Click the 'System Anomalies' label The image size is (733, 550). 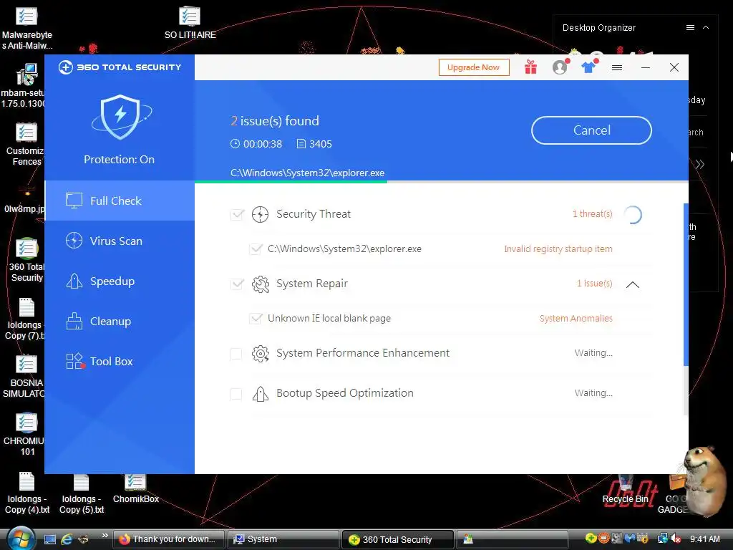pyautogui.click(x=576, y=319)
